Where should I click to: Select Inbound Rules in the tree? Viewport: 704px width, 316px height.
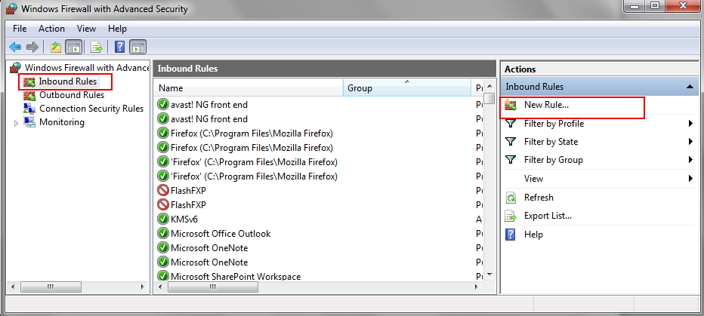68,81
